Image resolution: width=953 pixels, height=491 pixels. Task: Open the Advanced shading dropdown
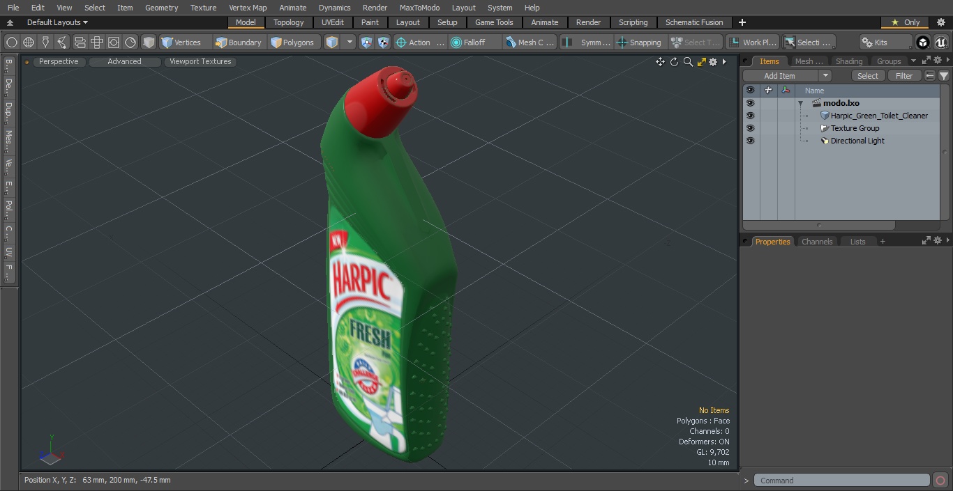[124, 61]
